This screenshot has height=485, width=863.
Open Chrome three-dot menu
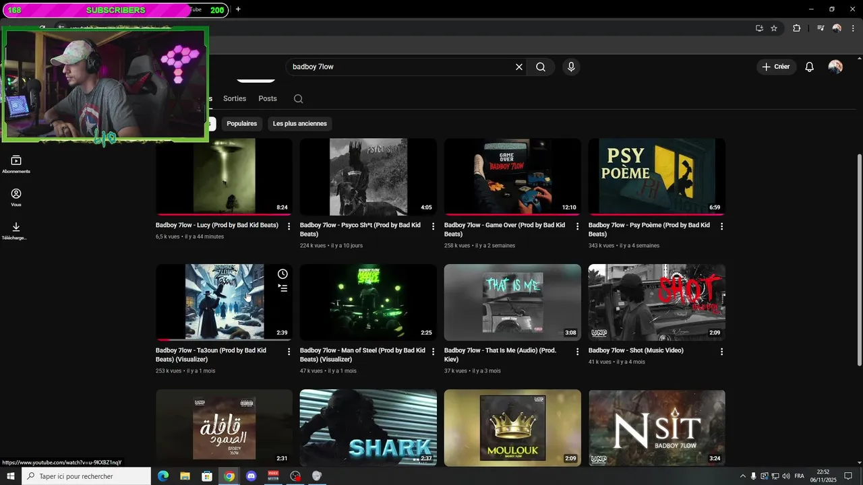coord(853,28)
